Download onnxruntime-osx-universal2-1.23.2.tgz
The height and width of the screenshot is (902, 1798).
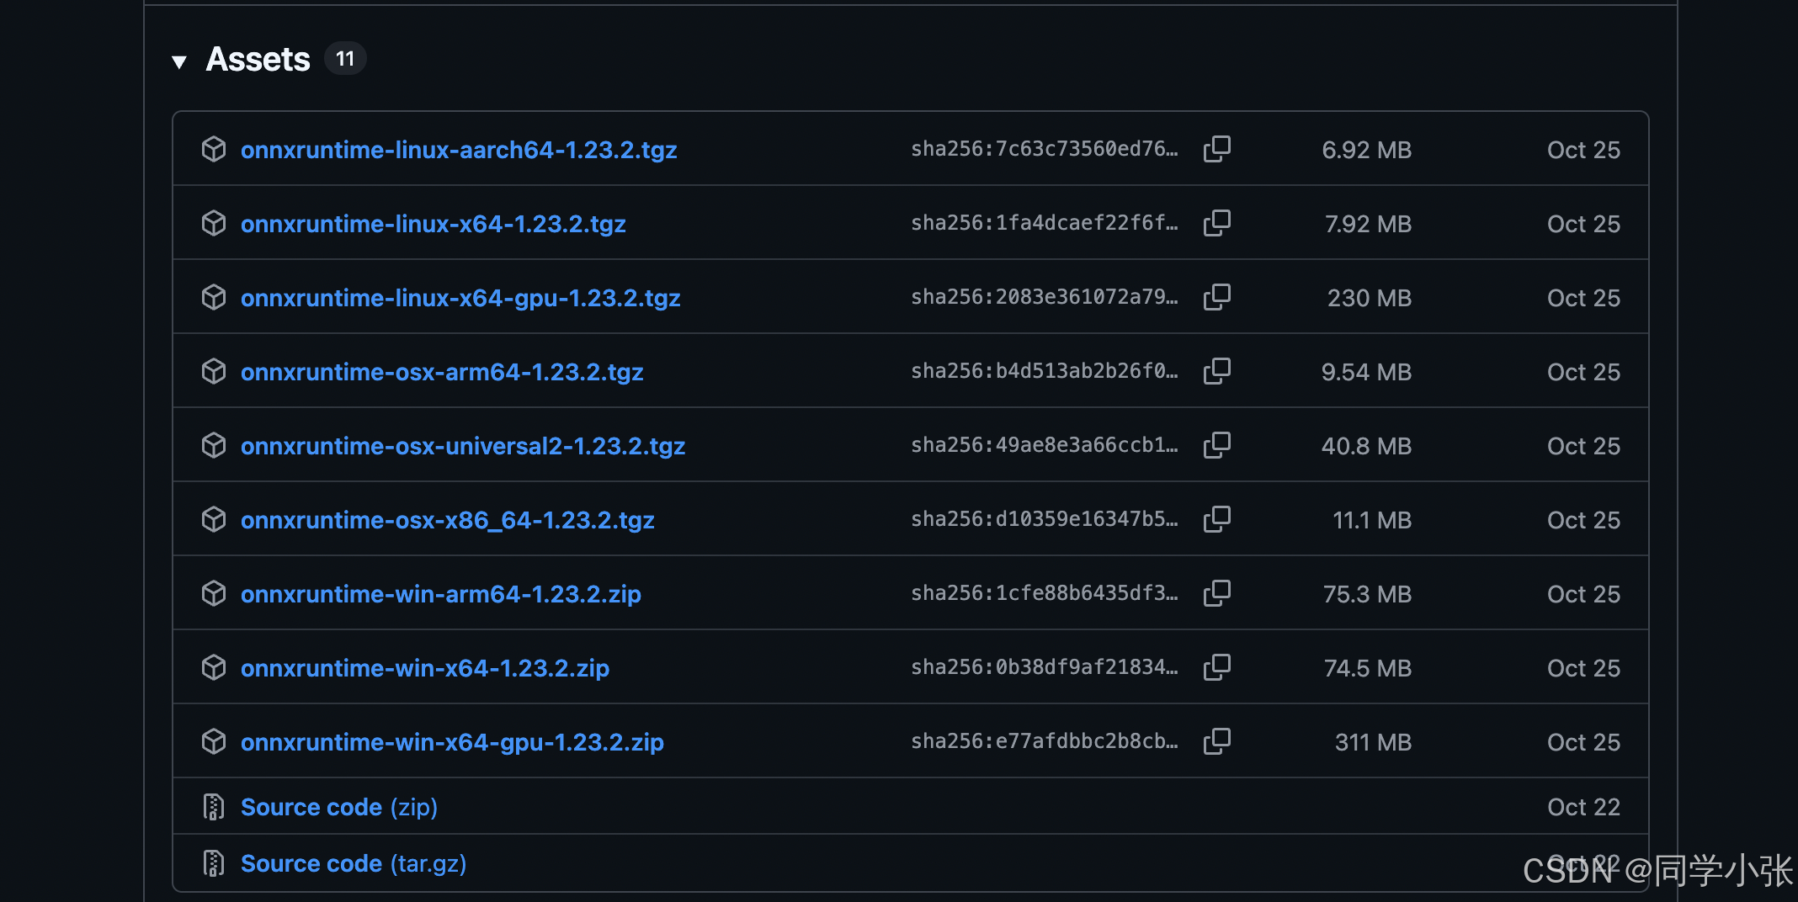pos(463,446)
